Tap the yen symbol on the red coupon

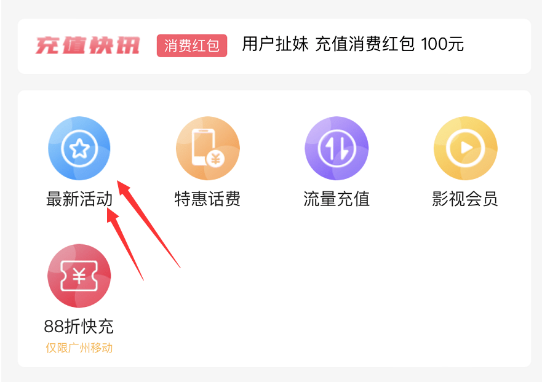(x=79, y=276)
